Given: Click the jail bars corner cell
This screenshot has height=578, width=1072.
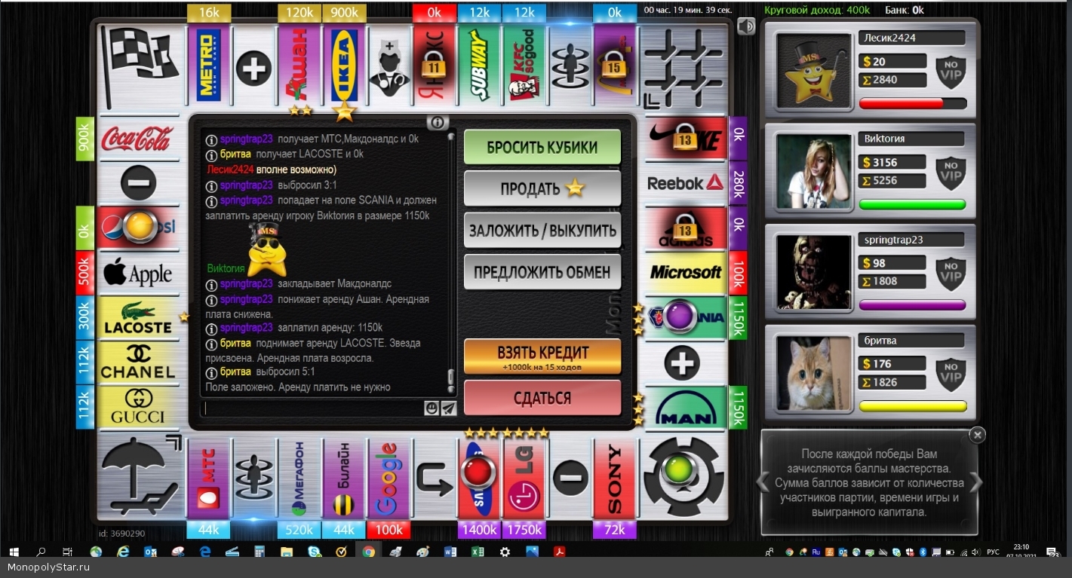Looking at the screenshot, I should pos(684,67).
